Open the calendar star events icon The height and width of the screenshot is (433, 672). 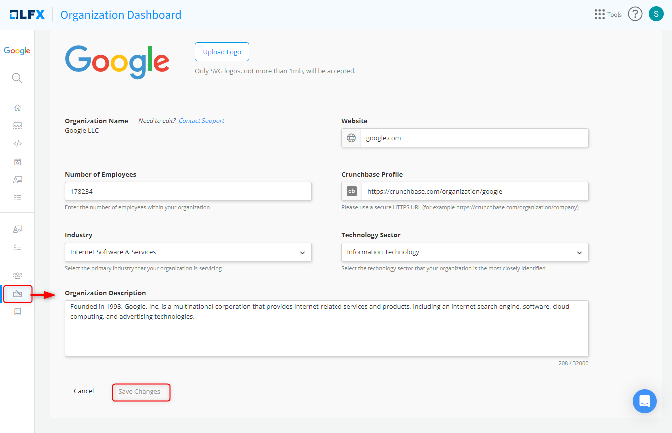[x=18, y=162]
